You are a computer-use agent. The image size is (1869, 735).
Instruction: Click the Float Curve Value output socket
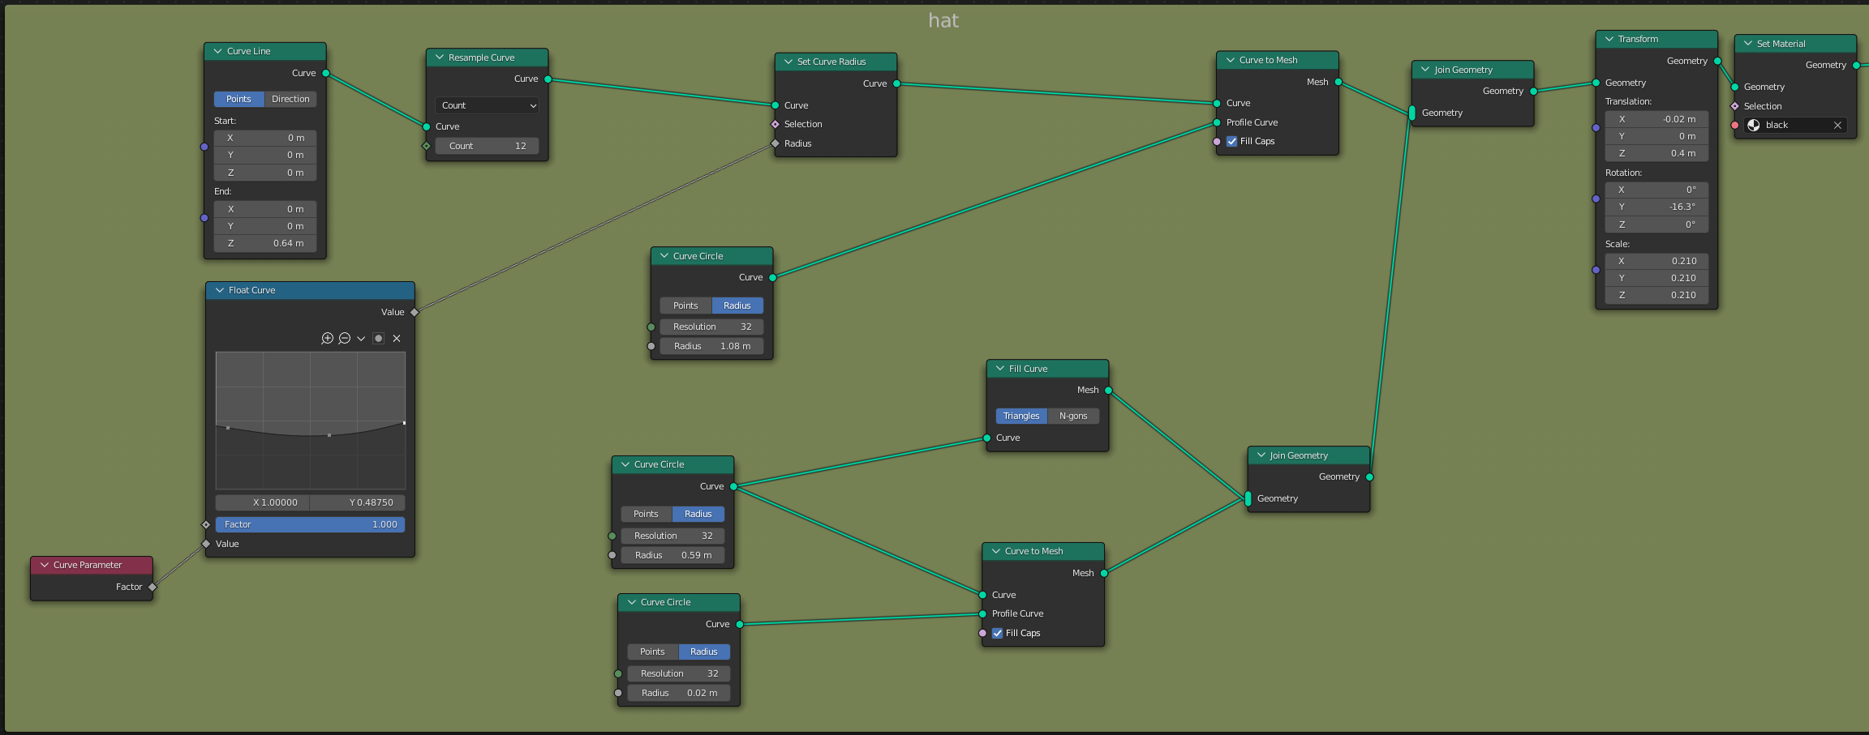(x=415, y=312)
